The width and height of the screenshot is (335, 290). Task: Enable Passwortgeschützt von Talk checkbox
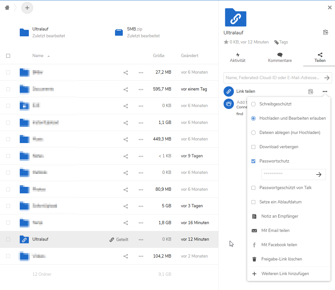coord(253,188)
